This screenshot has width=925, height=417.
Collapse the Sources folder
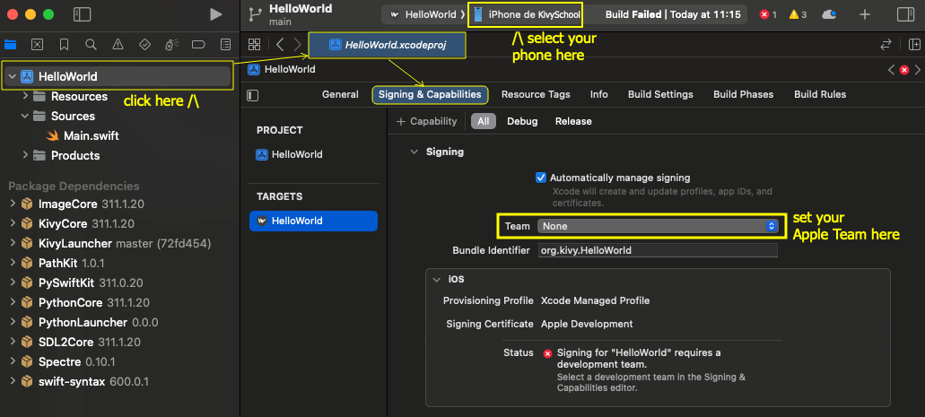tap(25, 116)
